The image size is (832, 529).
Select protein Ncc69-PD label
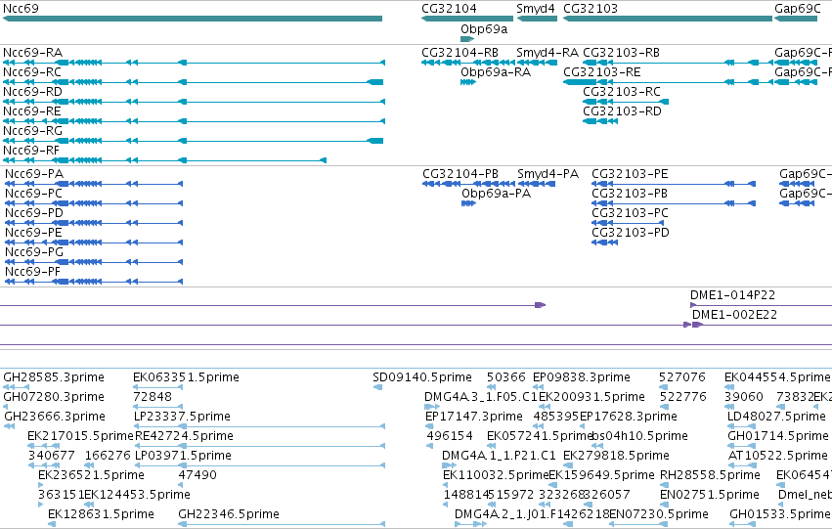point(34,213)
